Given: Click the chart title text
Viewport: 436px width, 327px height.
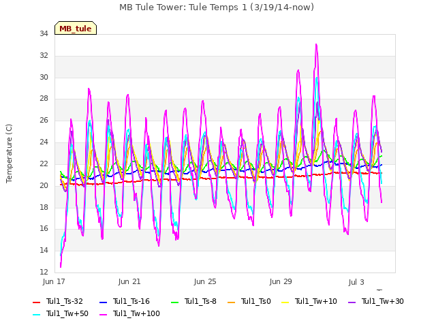Looking at the screenshot, I should (x=217, y=7).
